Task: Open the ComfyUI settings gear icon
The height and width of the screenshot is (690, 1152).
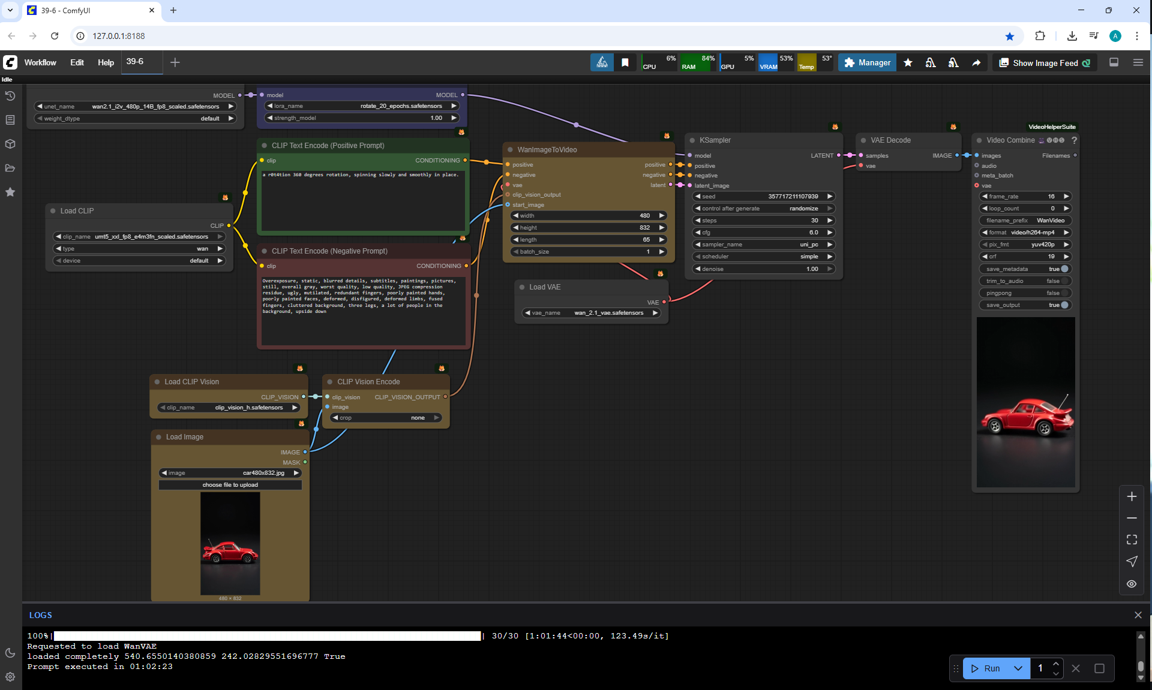Action: click(x=10, y=677)
